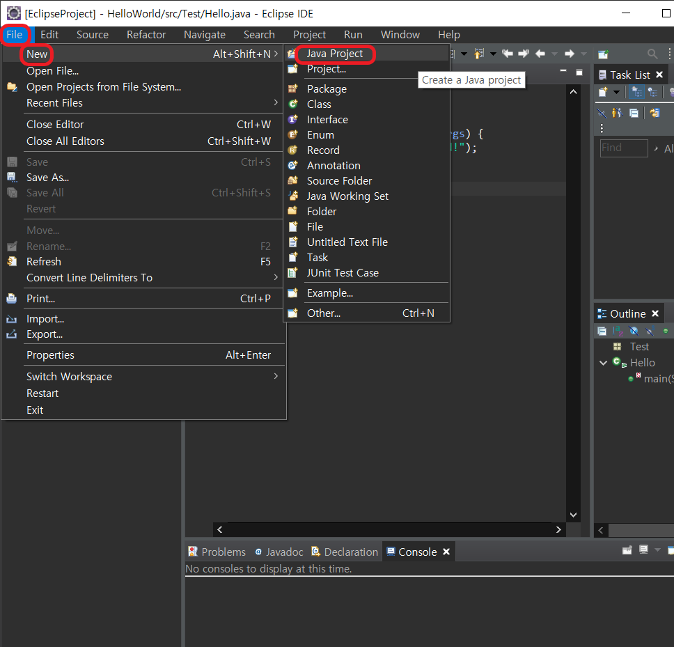This screenshot has width=674, height=647.
Task: Open the New Task dropdown arrow
Action: (616, 92)
